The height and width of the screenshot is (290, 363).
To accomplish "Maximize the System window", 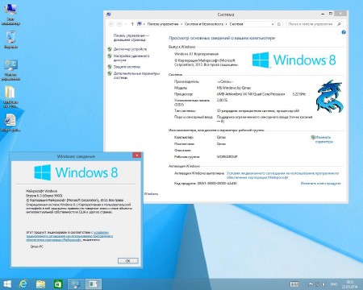I will pyautogui.click(x=331, y=14).
